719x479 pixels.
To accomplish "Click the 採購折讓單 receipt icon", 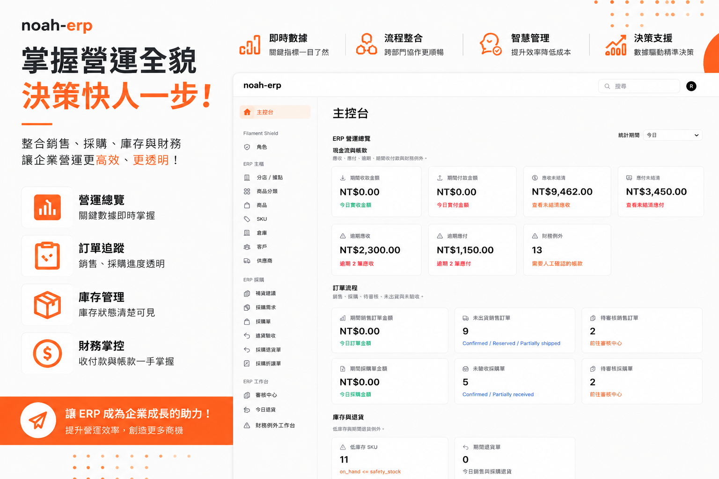I will (247, 363).
